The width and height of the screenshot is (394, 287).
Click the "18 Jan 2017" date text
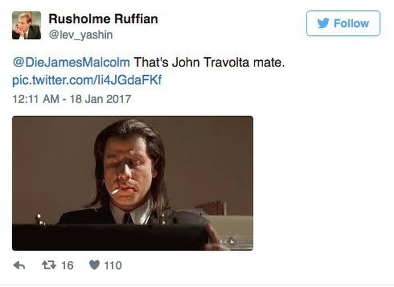101,98
